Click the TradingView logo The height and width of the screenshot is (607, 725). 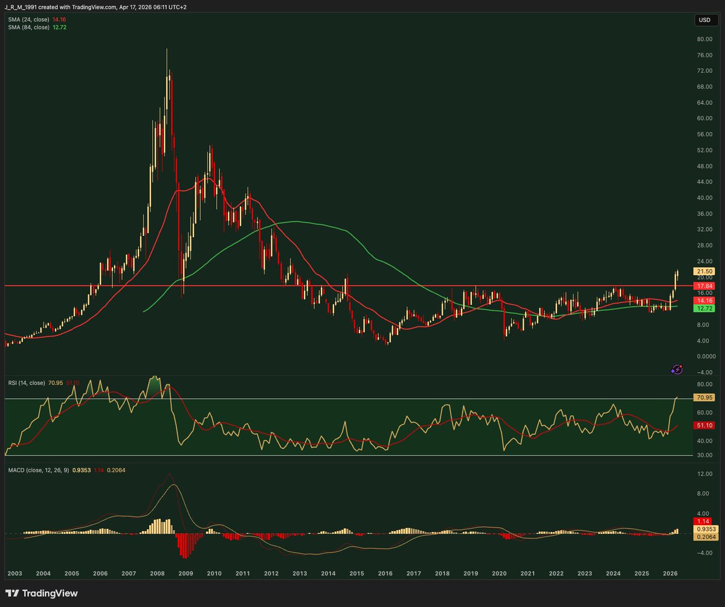tap(41, 593)
